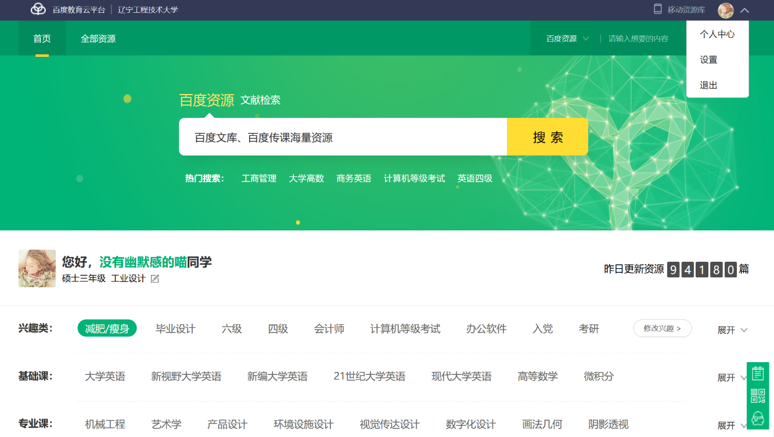Screen dimensions: 774x437
Task: Select the 会计师 interest tag
Action: click(x=329, y=329)
